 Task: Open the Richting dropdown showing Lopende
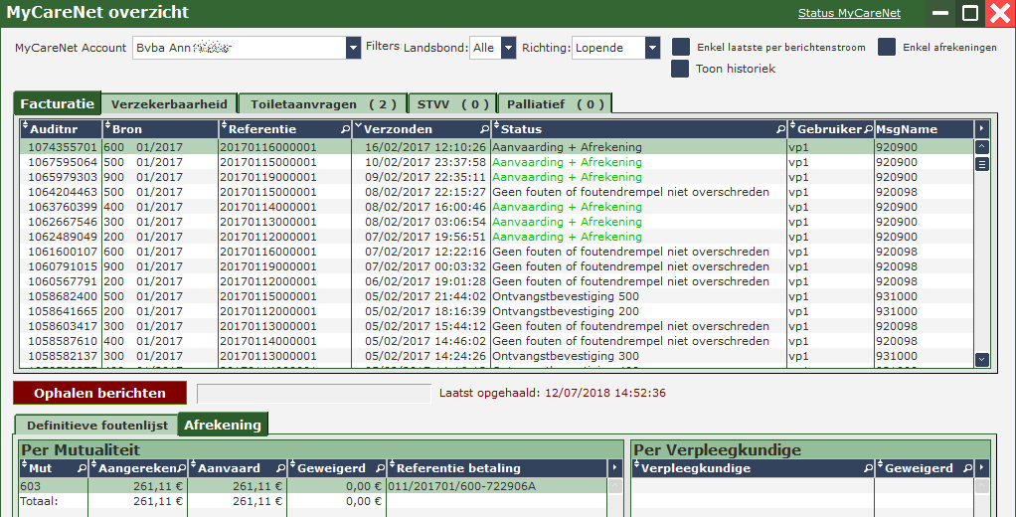click(x=652, y=48)
